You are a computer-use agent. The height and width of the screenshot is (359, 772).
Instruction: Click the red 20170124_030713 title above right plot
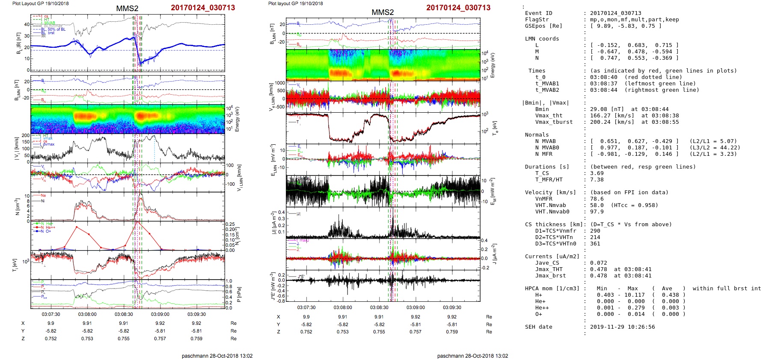458,8
